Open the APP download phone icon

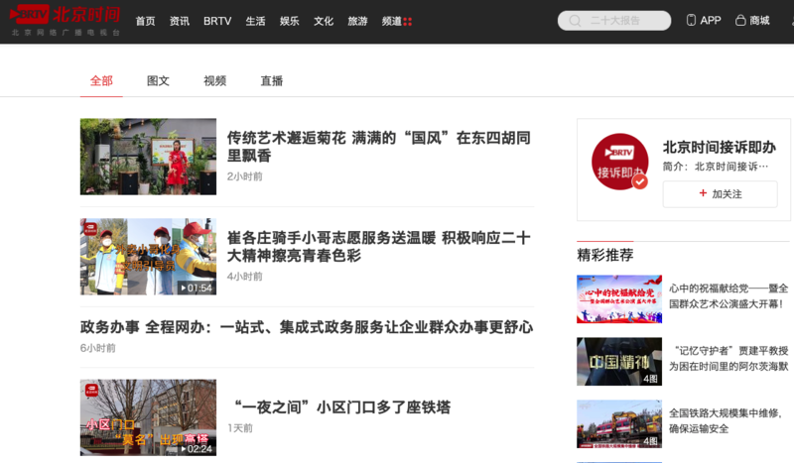tap(691, 21)
